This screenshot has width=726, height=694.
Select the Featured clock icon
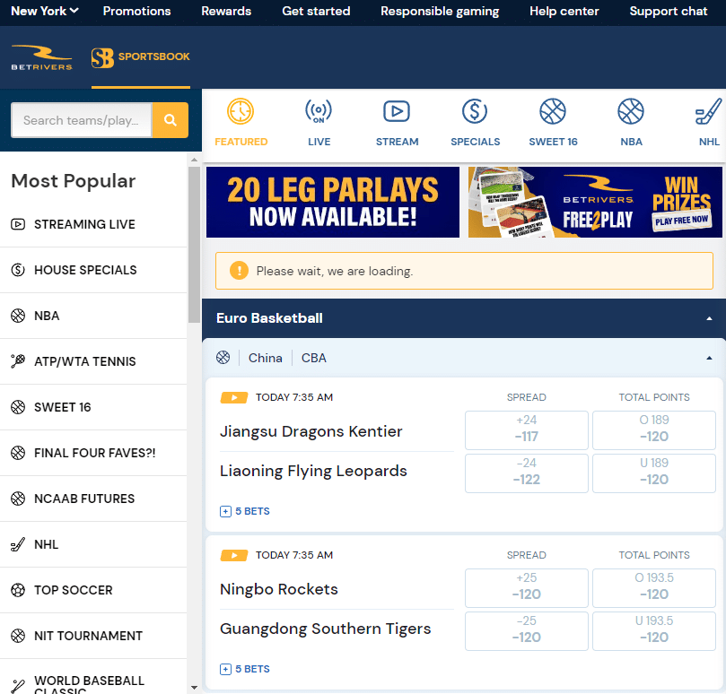pyautogui.click(x=241, y=111)
